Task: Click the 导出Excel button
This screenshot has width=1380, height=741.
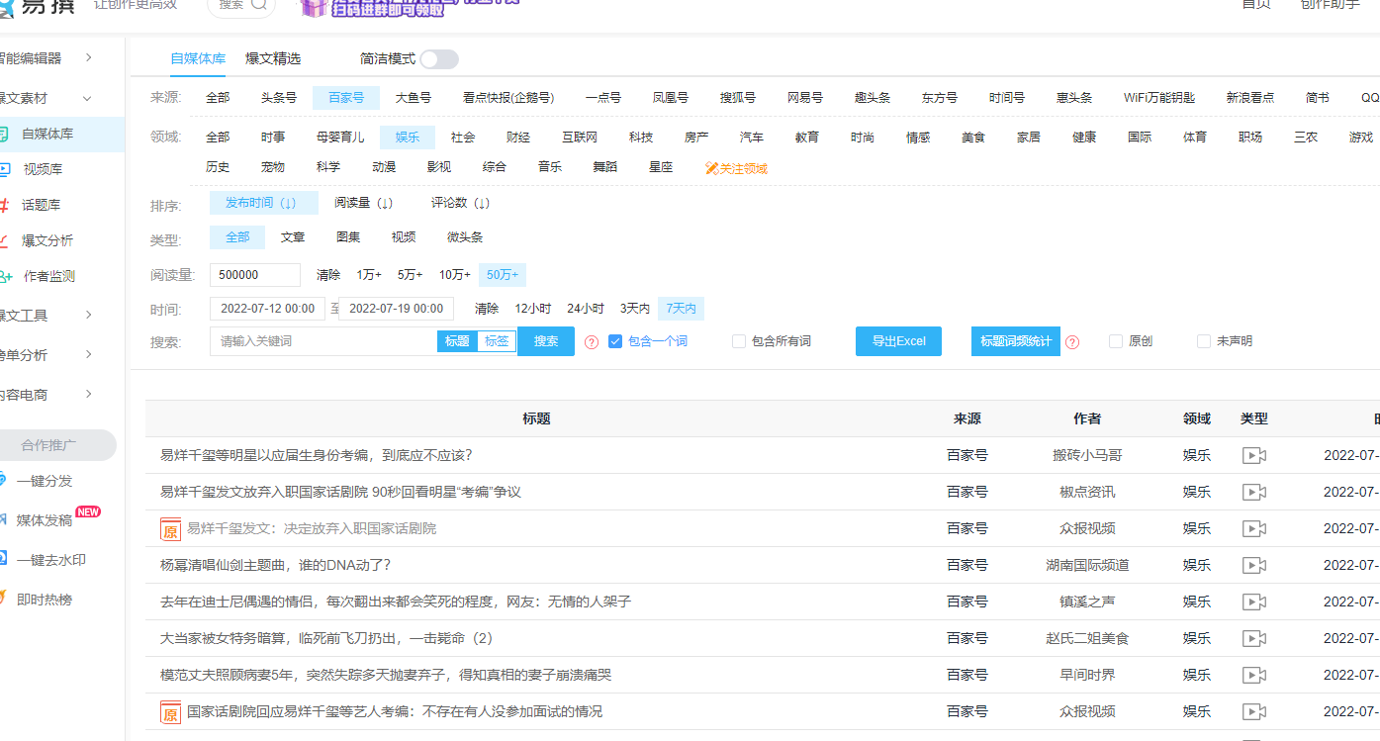Action: [x=899, y=341]
